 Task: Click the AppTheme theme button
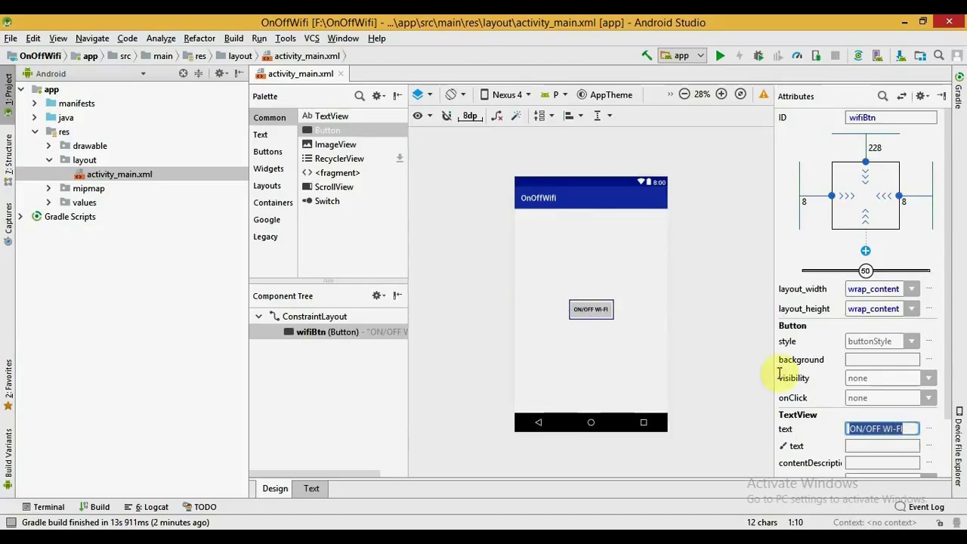(605, 94)
